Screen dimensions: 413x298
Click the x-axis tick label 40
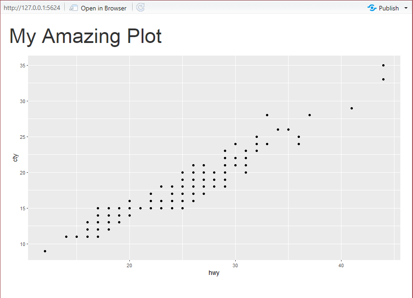coord(341,265)
